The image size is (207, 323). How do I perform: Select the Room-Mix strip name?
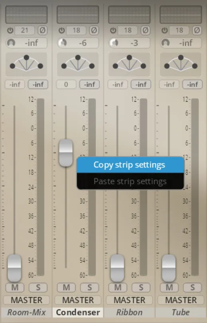(26, 313)
